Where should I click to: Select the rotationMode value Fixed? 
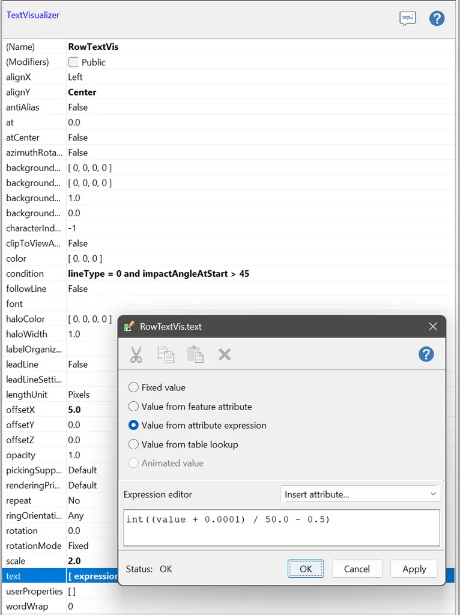(x=79, y=546)
